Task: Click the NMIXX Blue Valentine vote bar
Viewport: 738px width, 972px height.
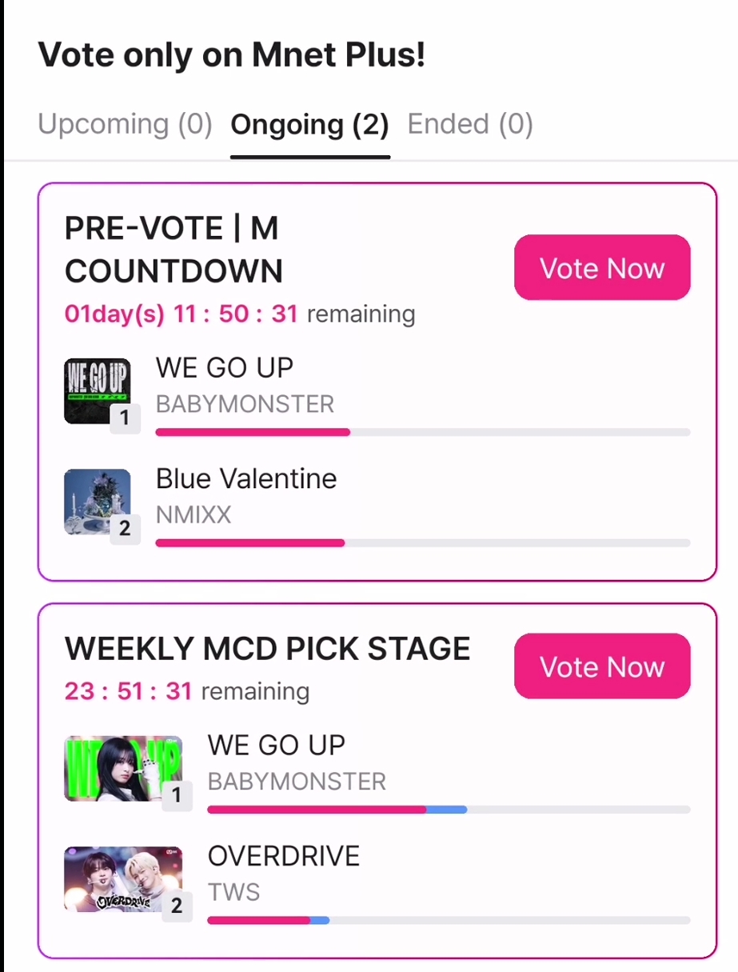Action: (x=422, y=543)
